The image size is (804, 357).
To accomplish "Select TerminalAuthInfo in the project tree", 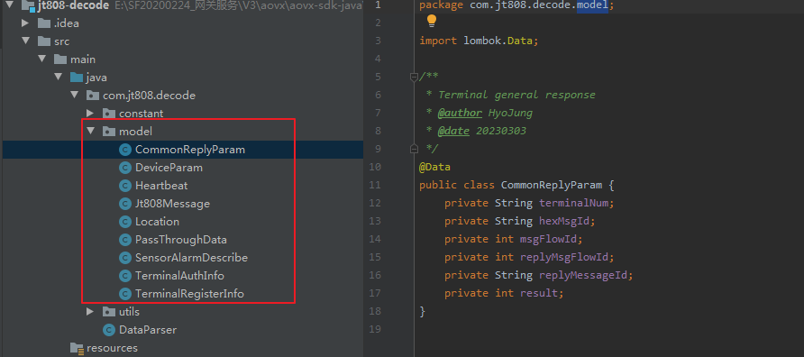I will tap(179, 276).
